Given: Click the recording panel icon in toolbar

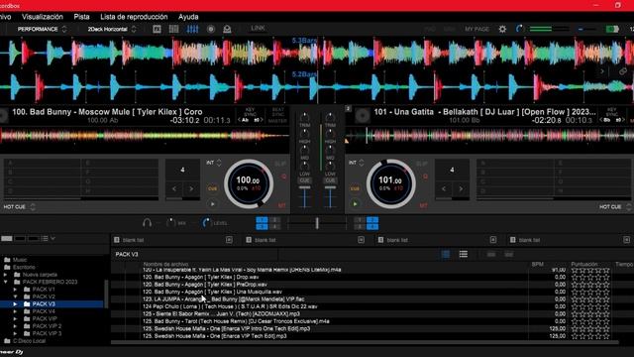Looking at the screenshot, I should click(211, 29).
